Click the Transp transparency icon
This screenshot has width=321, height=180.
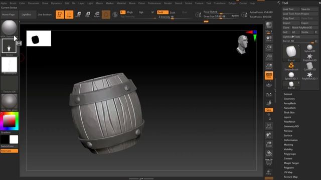(x=269, y=172)
